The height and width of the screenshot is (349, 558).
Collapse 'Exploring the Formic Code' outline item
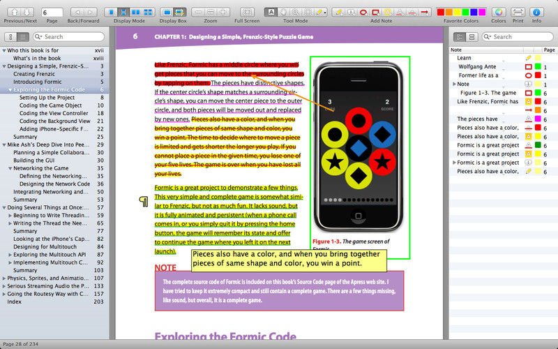click(x=10, y=90)
